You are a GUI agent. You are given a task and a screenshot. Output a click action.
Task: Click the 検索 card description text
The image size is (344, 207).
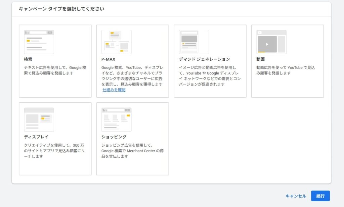point(55,70)
